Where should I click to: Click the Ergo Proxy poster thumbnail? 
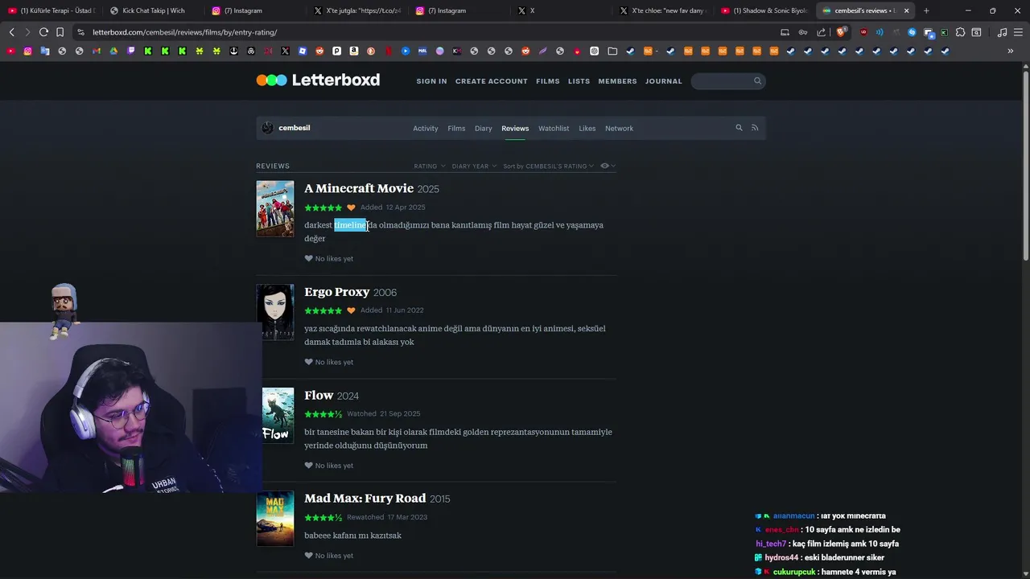(x=275, y=312)
